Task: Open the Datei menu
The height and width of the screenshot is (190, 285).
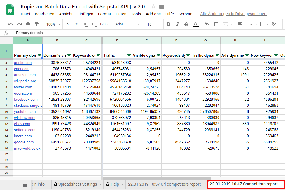Action: click(x=25, y=14)
